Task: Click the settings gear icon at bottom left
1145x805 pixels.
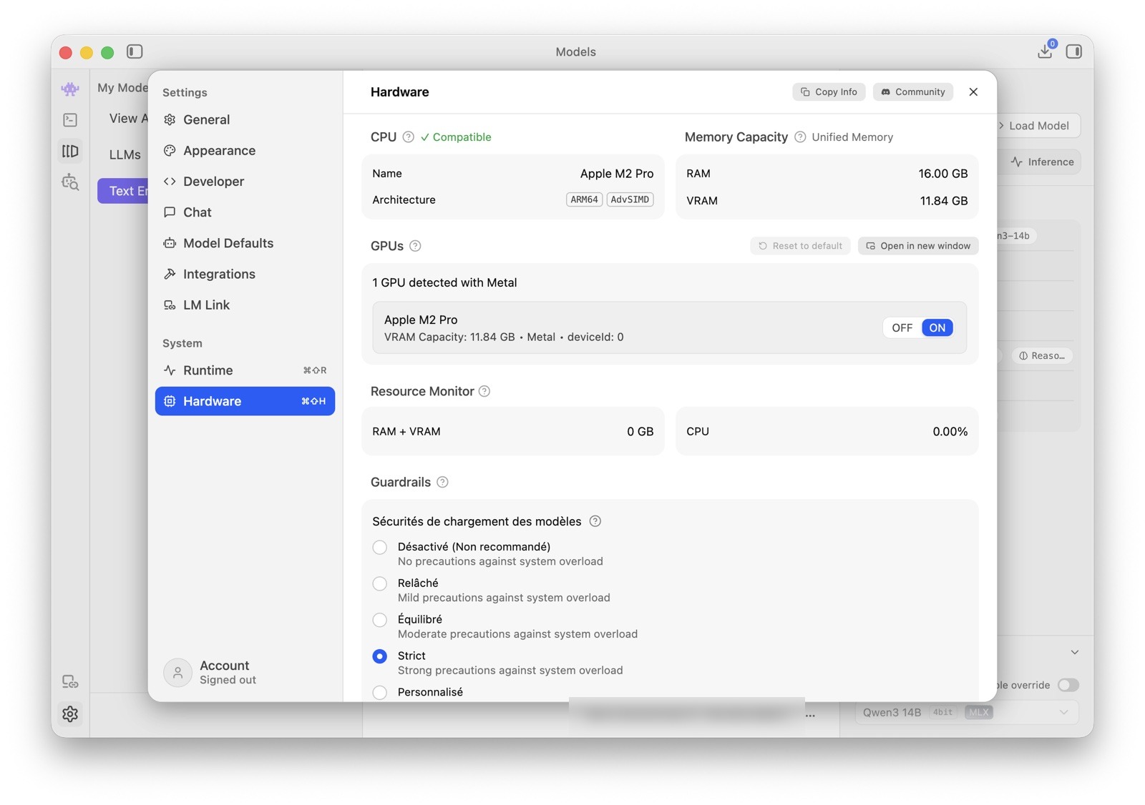Action: pyautogui.click(x=70, y=713)
